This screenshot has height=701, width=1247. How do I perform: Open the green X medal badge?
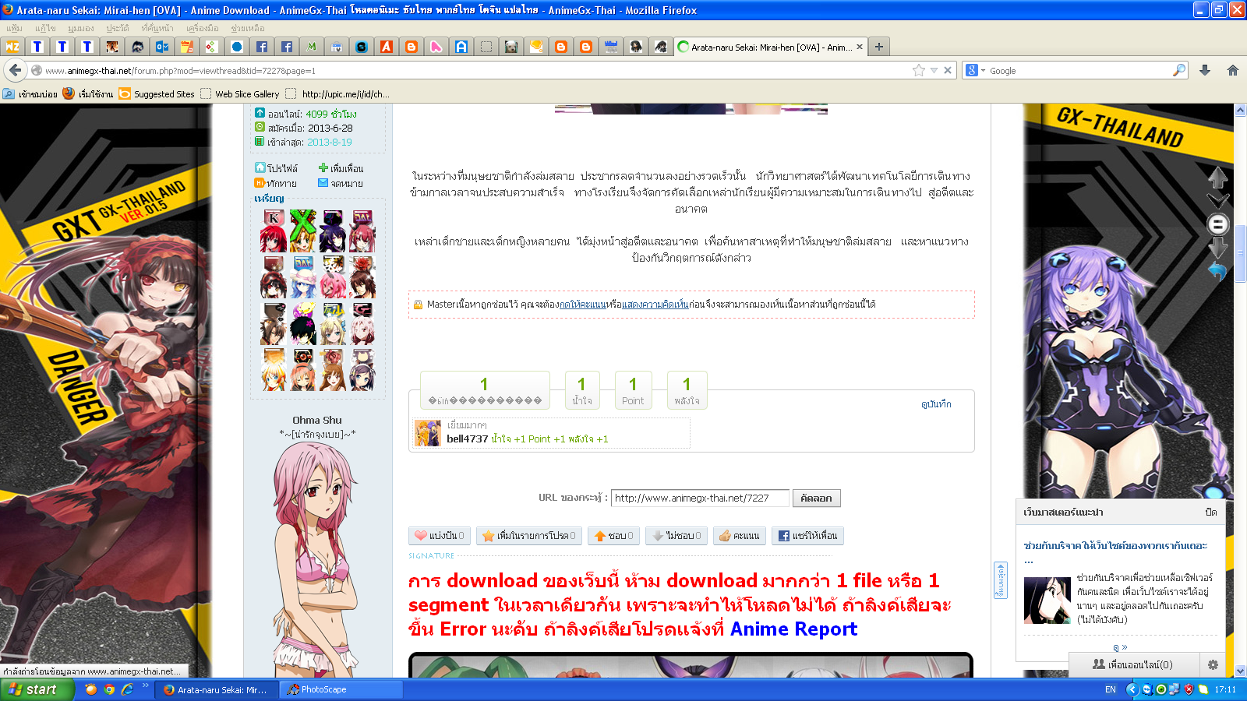(302, 231)
